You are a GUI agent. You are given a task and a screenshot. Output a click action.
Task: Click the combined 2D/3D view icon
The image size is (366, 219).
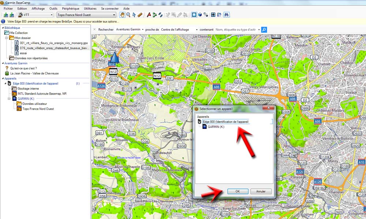tap(206, 15)
